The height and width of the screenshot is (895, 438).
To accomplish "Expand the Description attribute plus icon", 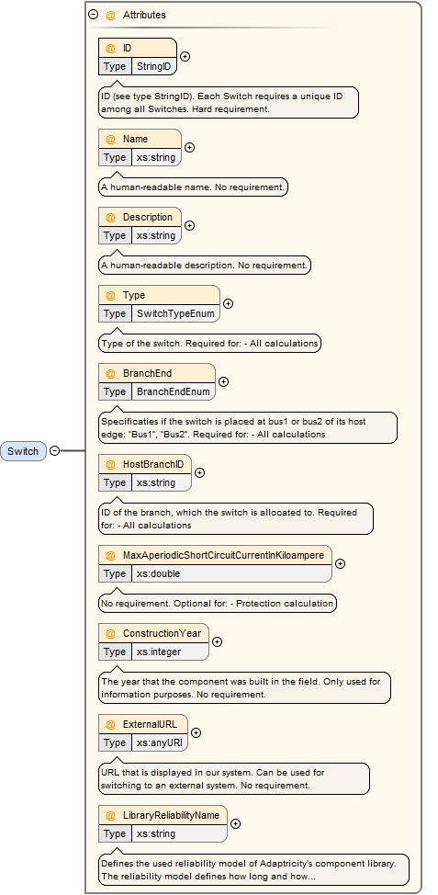I will pyautogui.click(x=189, y=225).
